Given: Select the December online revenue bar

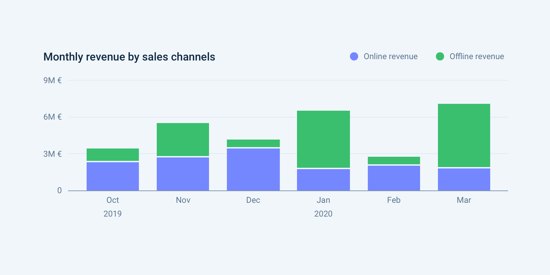Looking at the screenshot, I should click(x=253, y=169).
